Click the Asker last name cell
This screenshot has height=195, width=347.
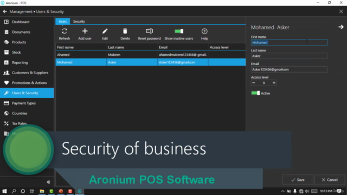point(132,62)
